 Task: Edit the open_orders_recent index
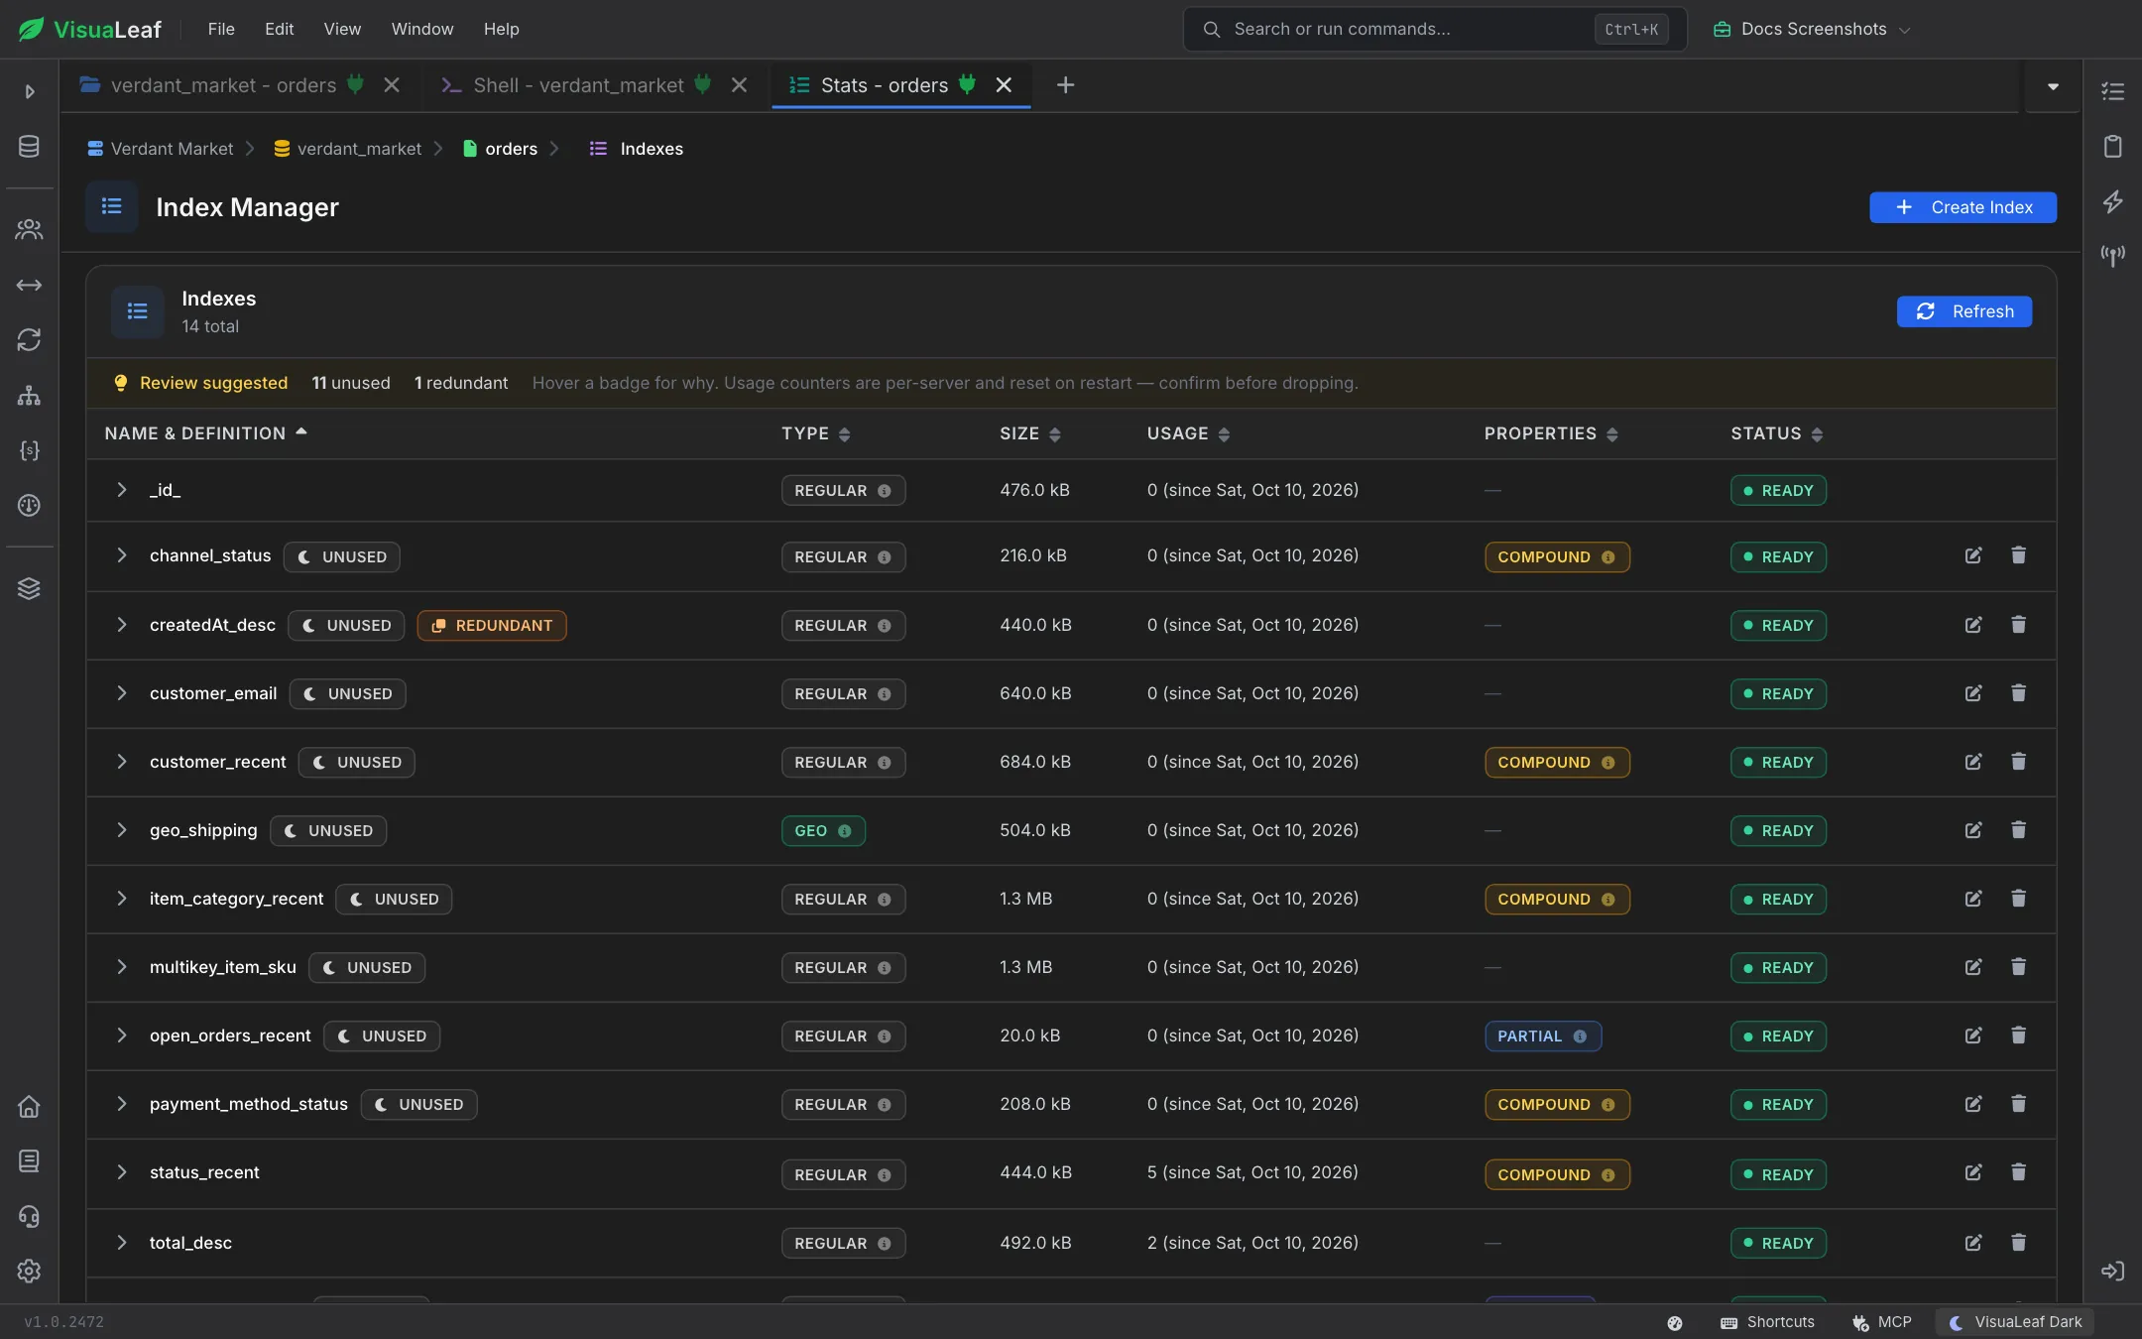[1973, 1035]
